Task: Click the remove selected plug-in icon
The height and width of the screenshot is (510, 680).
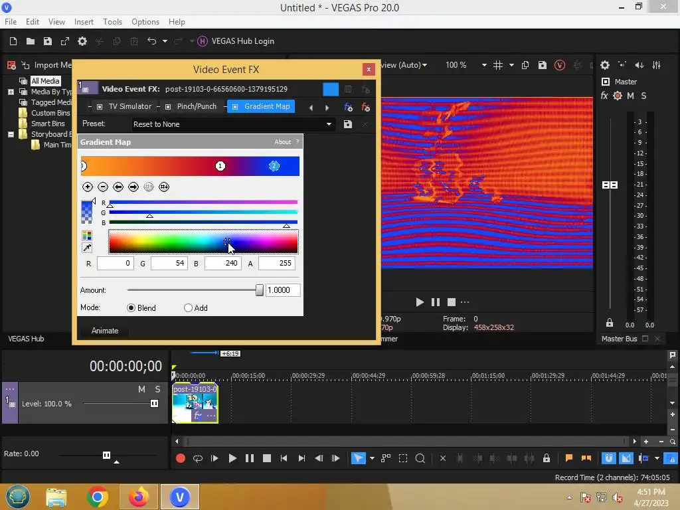Action: [x=366, y=107]
